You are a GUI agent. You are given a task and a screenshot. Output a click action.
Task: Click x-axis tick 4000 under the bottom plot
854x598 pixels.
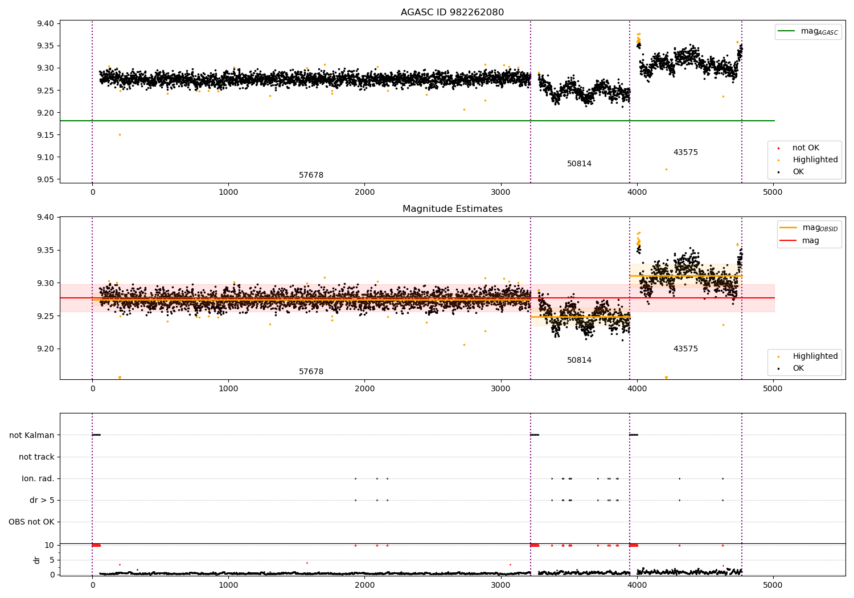(637, 585)
